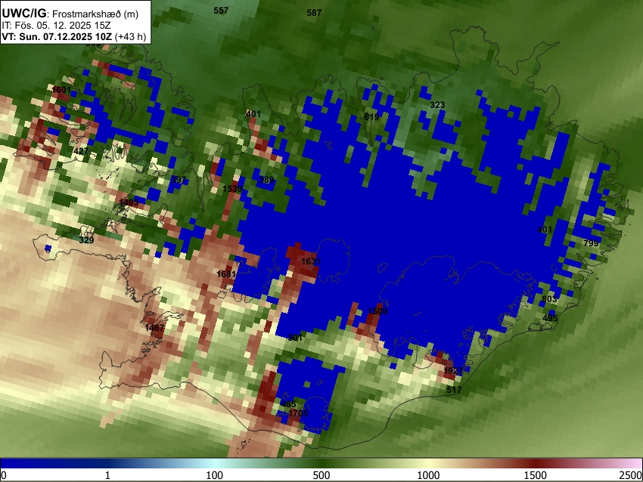Click the 1500 tick label on the legend
The width and height of the screenshot is (643, 482).
point(536,475)
